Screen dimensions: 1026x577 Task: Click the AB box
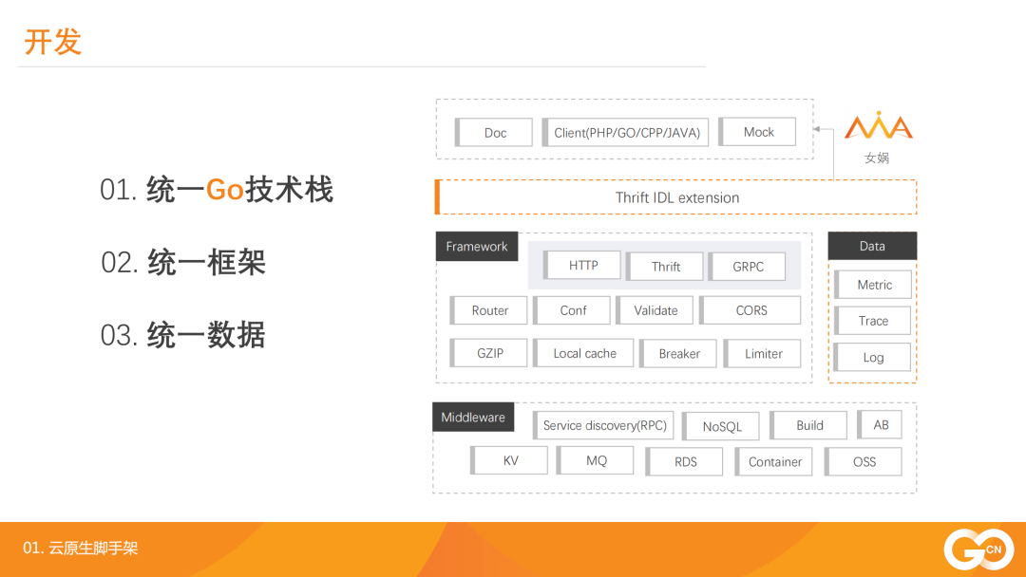coord(880,425)
